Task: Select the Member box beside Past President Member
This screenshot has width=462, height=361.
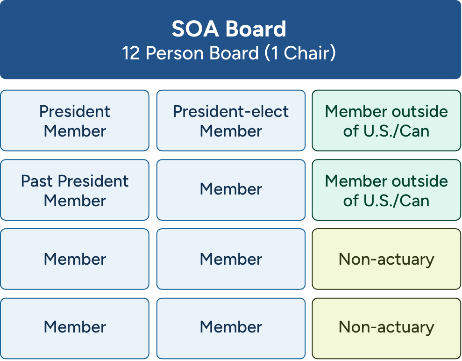Action: pos(231,190)
